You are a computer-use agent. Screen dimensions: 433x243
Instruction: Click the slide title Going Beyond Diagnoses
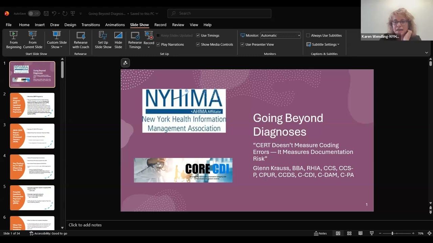288,125
